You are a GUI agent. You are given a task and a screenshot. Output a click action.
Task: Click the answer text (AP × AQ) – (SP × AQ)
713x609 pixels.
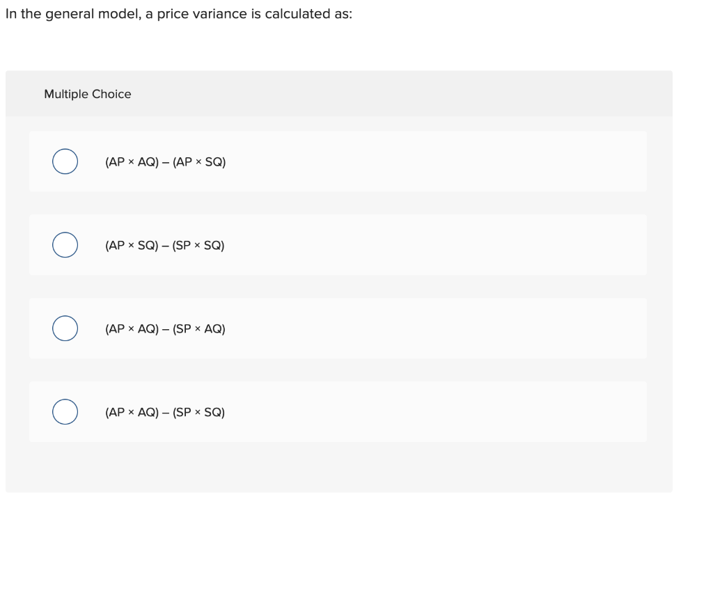pyautogui.click(x=165, y=329)
